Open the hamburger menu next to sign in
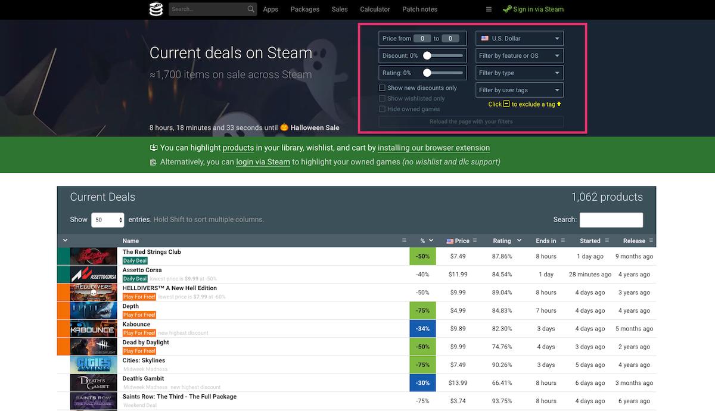715x411 pixels. coord(489,9)
